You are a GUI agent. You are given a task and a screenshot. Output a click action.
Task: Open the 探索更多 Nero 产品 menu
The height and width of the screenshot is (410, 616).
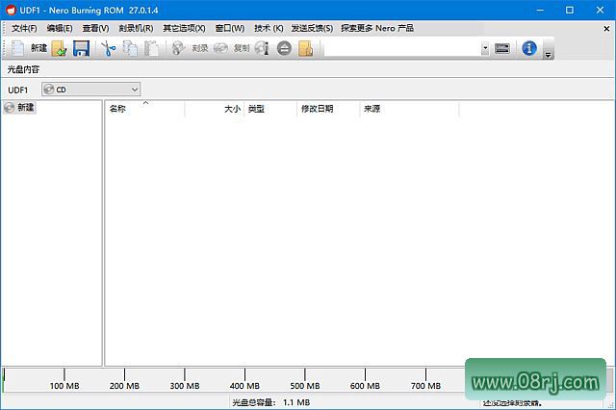pos(377,28)
